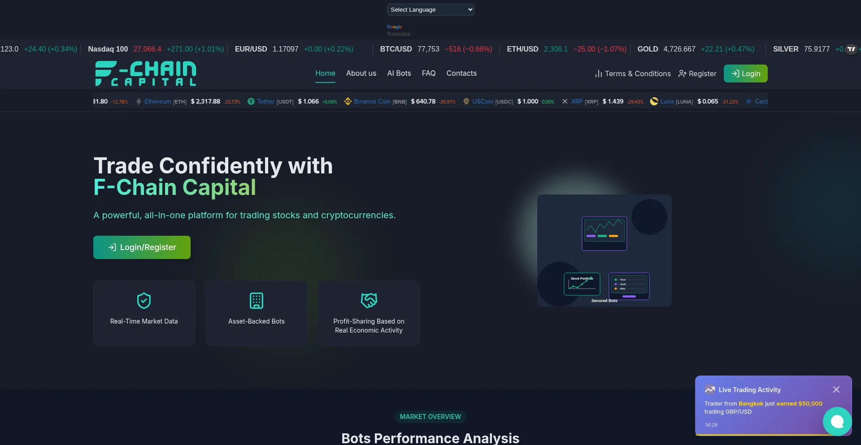Open the XRP ticker link

pyautogui.click(x=584, y=101)
